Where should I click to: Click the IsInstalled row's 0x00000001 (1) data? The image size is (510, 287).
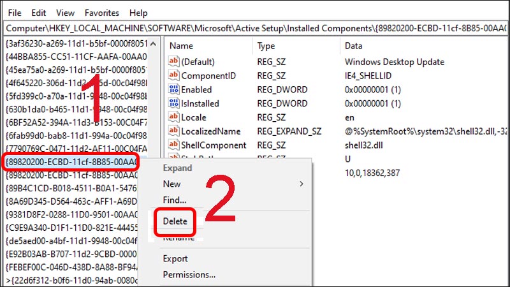tap(373, 103)
